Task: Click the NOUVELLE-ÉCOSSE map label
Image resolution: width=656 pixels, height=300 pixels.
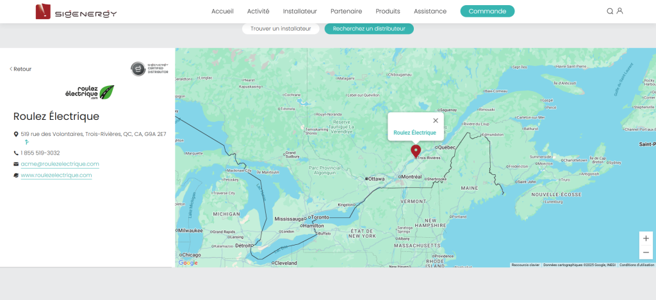Action: pos(556,195)
